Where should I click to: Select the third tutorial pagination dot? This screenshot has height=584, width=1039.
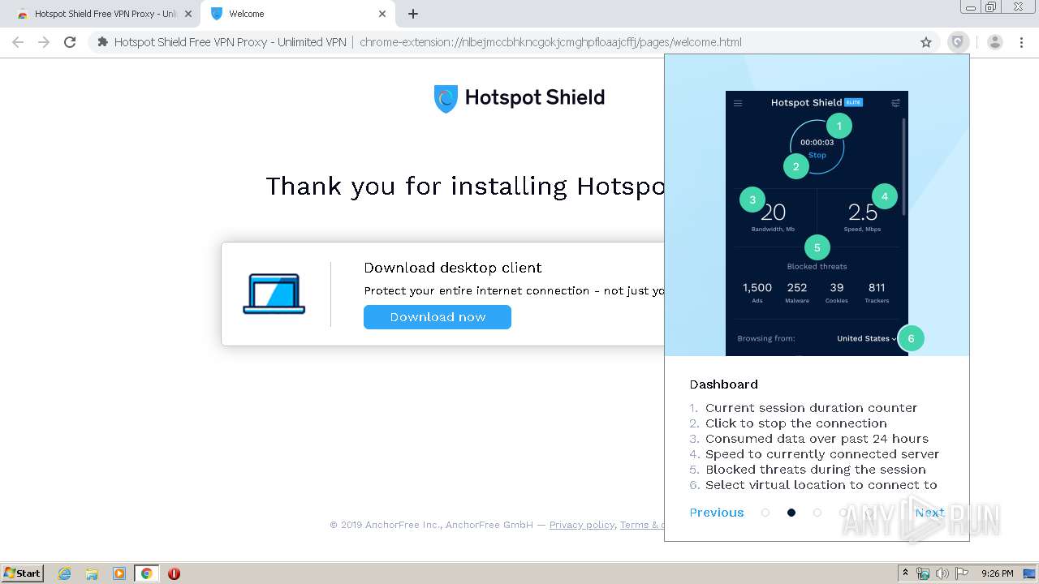(817, 513)
